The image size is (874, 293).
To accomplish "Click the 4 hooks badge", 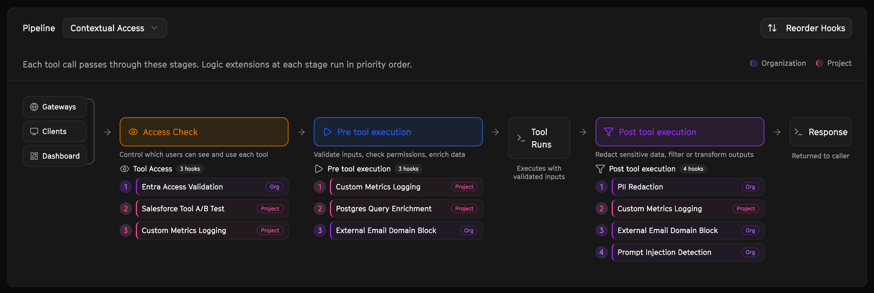I will (693, 169).
